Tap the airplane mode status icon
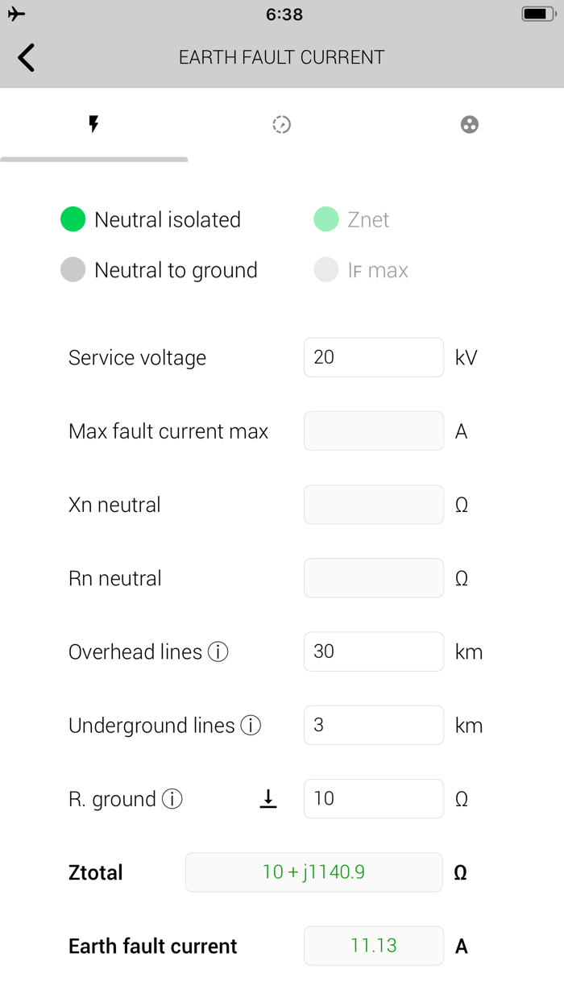564x1003 pixels. click(16, 13)
